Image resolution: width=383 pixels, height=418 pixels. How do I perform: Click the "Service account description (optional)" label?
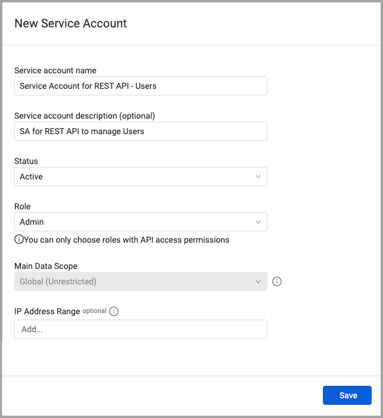85,116
